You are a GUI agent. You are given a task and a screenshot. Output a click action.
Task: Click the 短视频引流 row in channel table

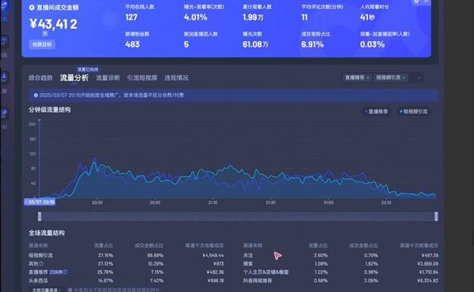(126, 255)
